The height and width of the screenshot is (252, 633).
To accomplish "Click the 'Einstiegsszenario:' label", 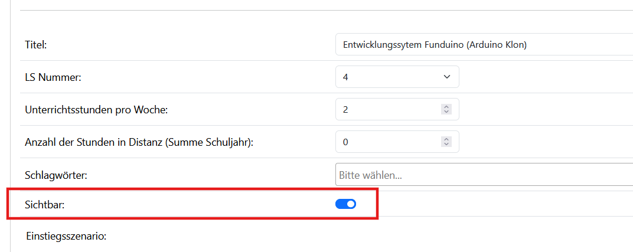I will coord(66,237).
